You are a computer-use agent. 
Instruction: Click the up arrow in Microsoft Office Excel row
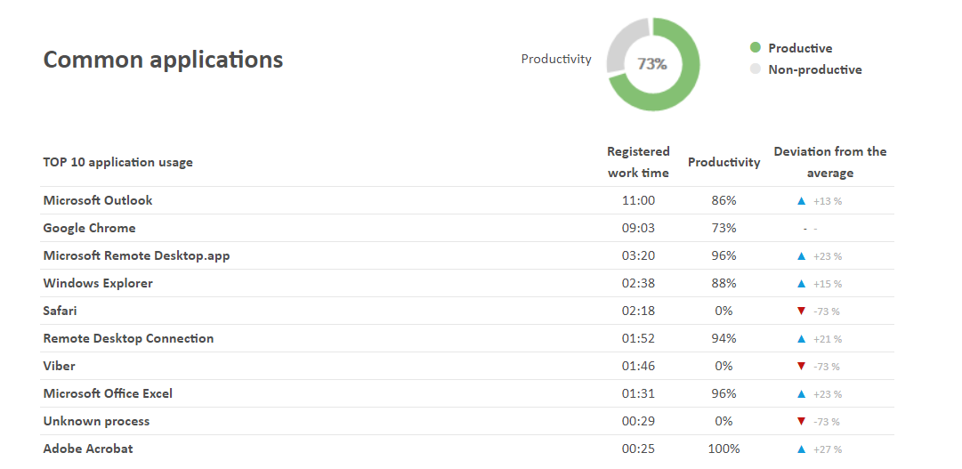[x=801, y=394]
